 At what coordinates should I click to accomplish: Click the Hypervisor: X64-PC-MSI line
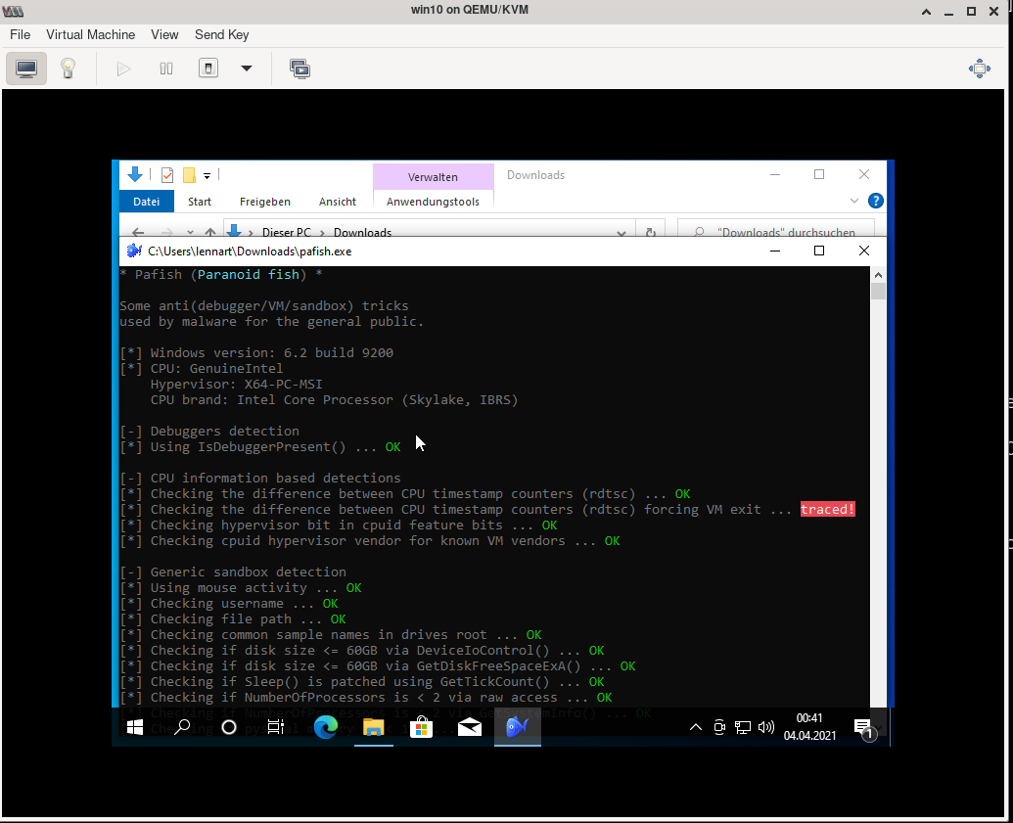[237, 384]
